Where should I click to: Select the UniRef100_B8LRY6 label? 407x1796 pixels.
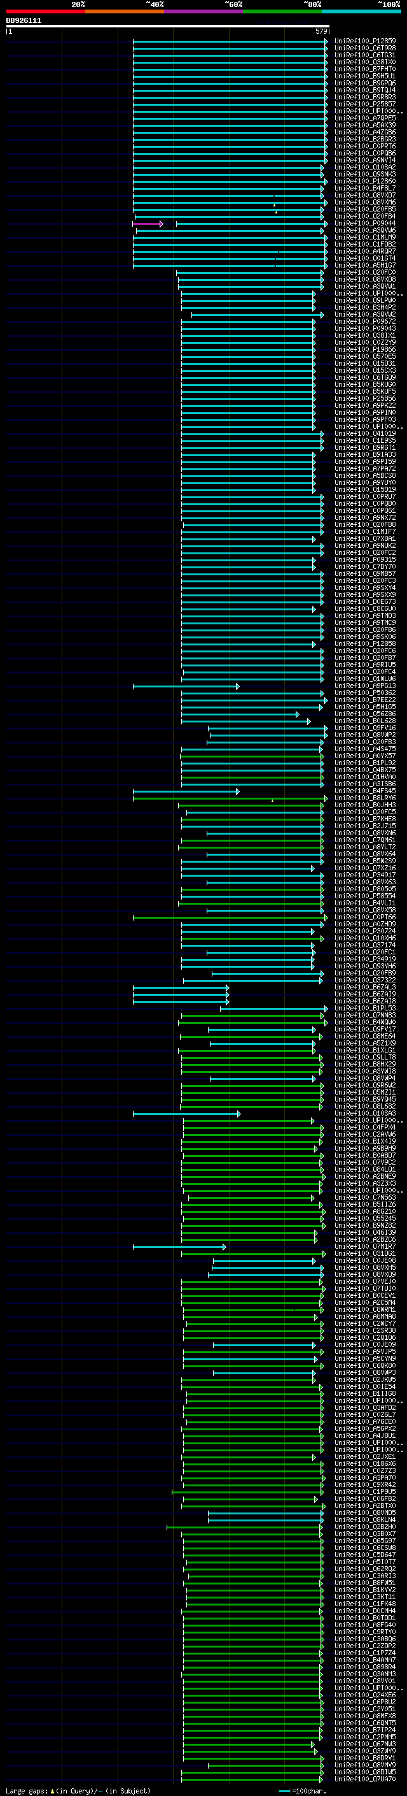[x=365, y=798]
